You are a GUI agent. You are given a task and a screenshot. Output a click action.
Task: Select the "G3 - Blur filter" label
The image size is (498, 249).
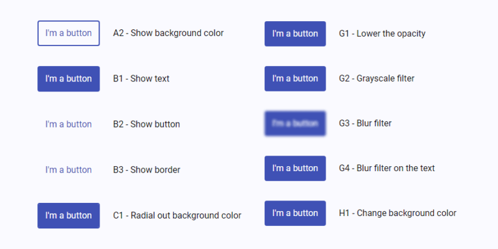(365, 123)
